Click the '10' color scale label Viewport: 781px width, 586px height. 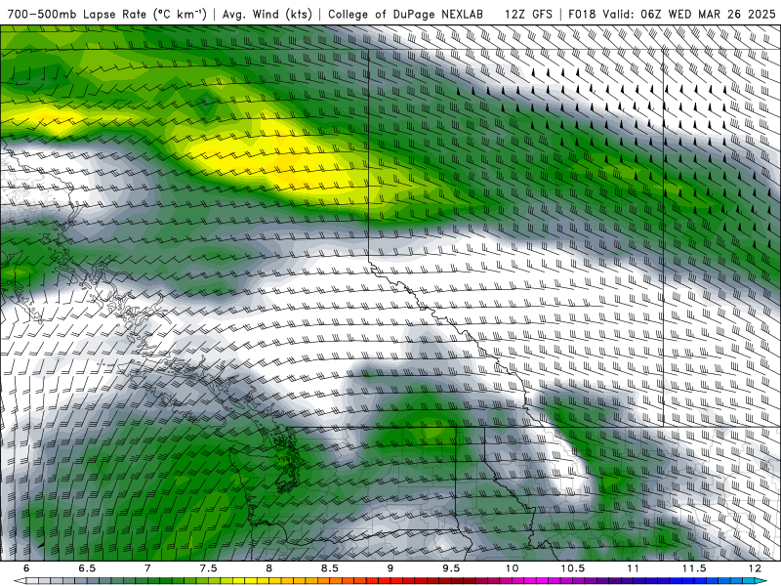(512, 568)
